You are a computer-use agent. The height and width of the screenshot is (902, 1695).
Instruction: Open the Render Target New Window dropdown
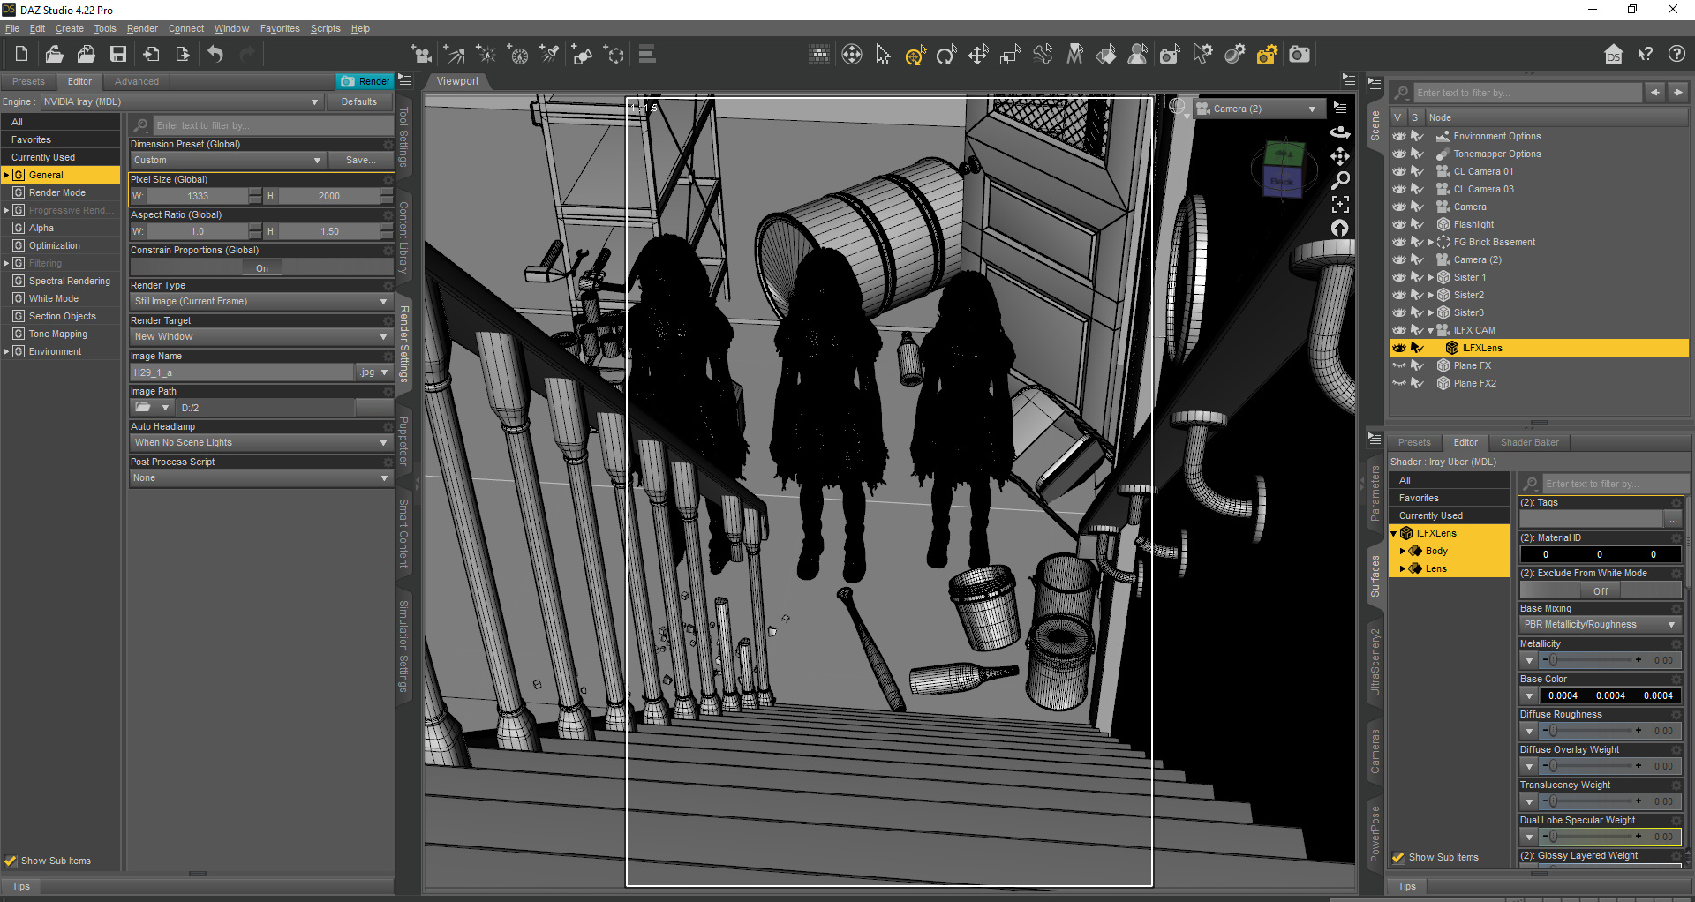[260, 336]
